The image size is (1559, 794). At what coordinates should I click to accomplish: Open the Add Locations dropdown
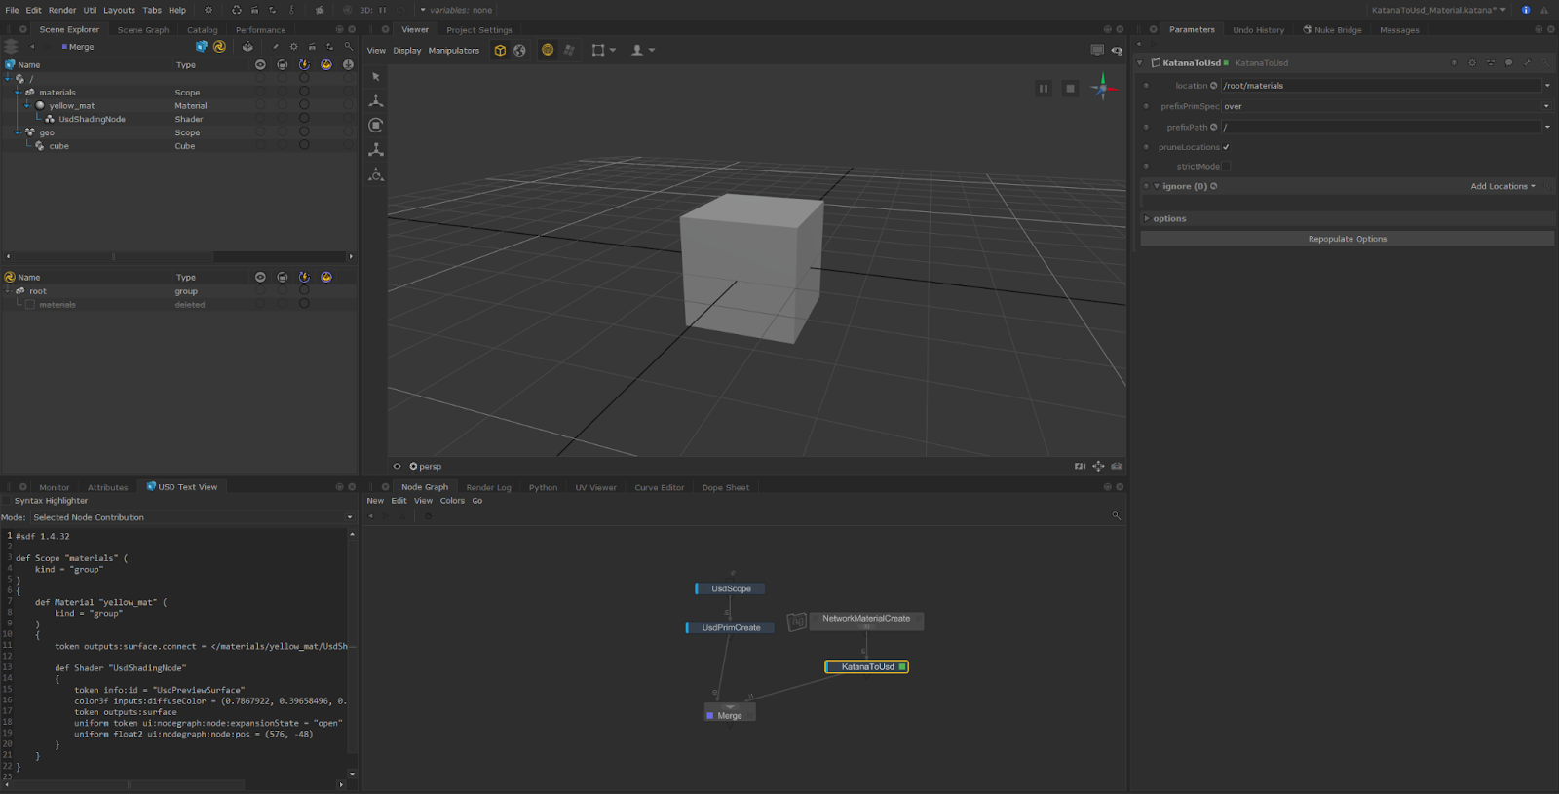(x=1502, y=187)
